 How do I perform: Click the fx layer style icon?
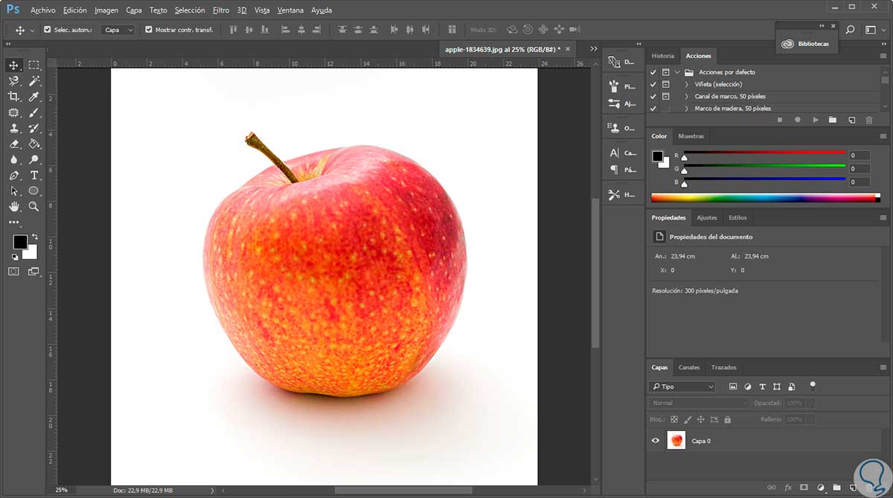(788, 488)
